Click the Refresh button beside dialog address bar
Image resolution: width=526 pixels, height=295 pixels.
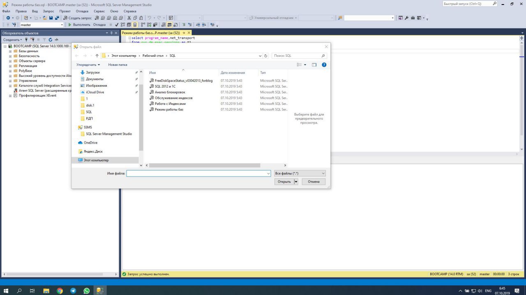tap(266, 56)
